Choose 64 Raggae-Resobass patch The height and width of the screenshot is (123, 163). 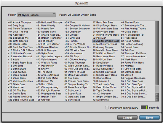coord(133,78)
